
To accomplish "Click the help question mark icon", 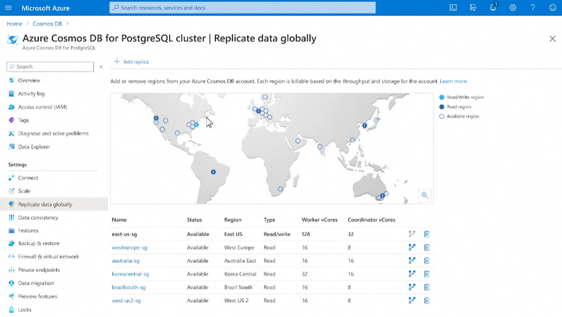I will pos(532,8).
